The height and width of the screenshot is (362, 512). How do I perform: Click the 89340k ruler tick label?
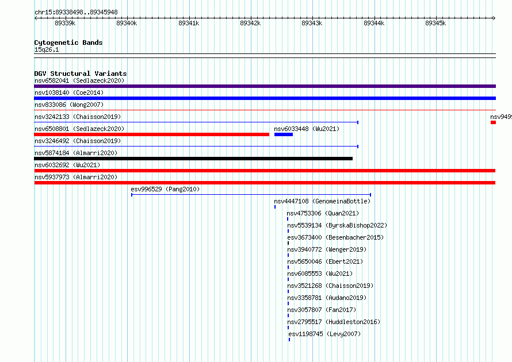click(127, 23)
